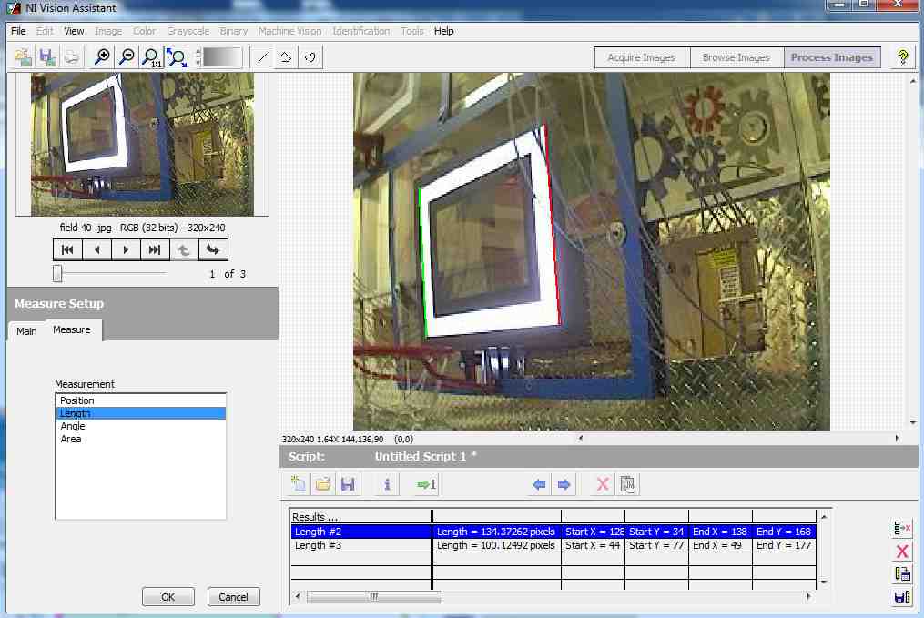Click the results horizontal scrollbar left arrow
The image size is (924, 618).
(x=298, y=597)
